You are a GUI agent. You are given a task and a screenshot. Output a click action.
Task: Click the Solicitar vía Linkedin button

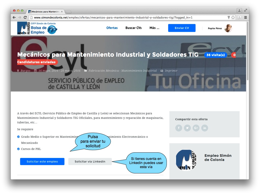pyautogui.click(x=90, y=161)
